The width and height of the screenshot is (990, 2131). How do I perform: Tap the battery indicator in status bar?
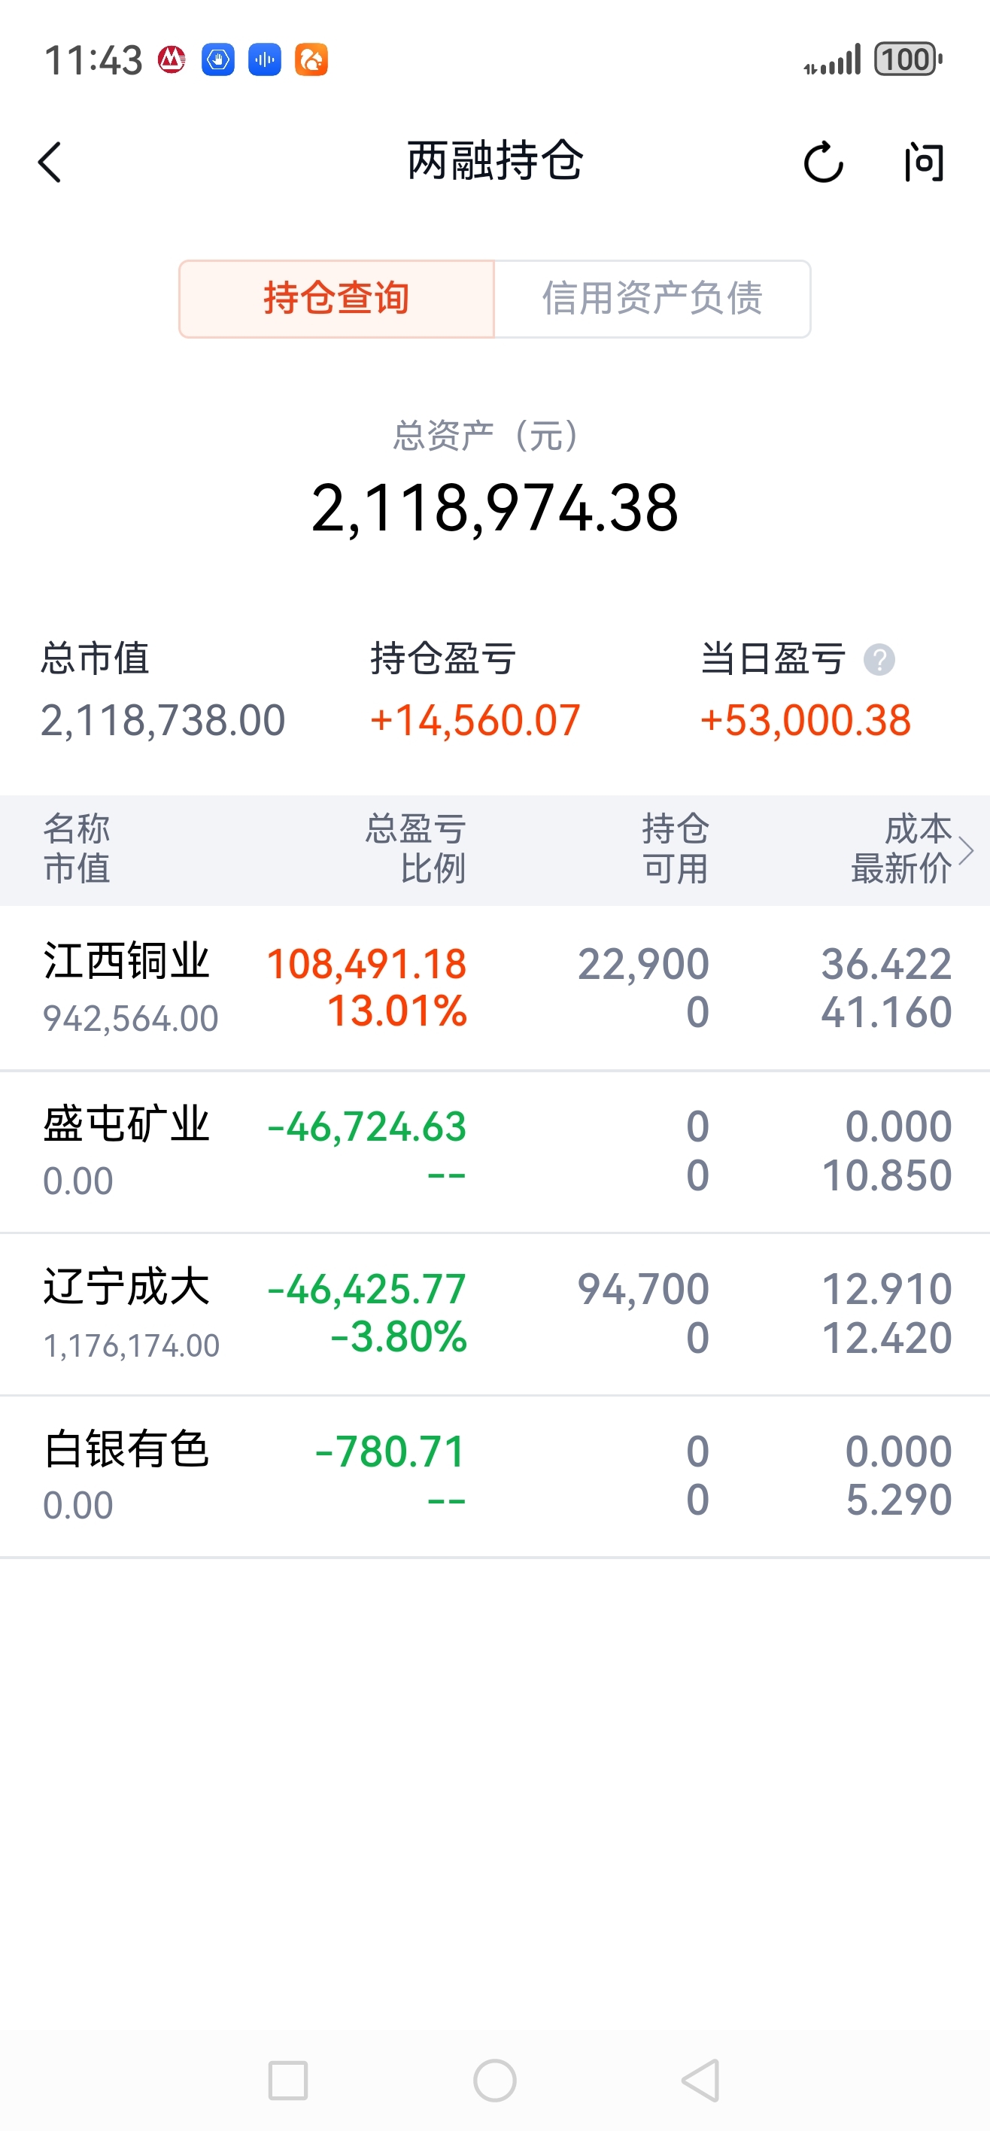(908, 59)
